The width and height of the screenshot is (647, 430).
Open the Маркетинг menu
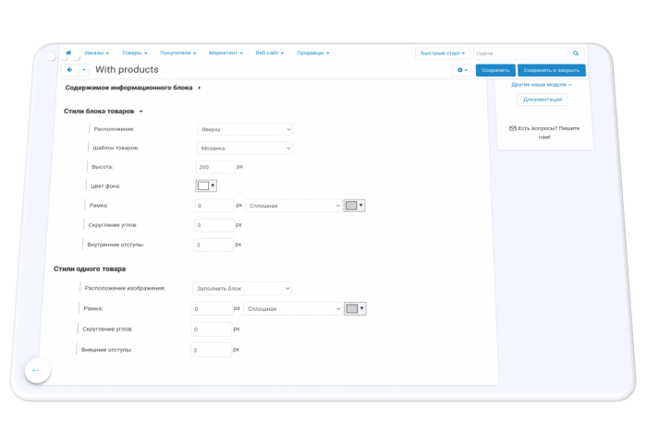coord(226,53)
